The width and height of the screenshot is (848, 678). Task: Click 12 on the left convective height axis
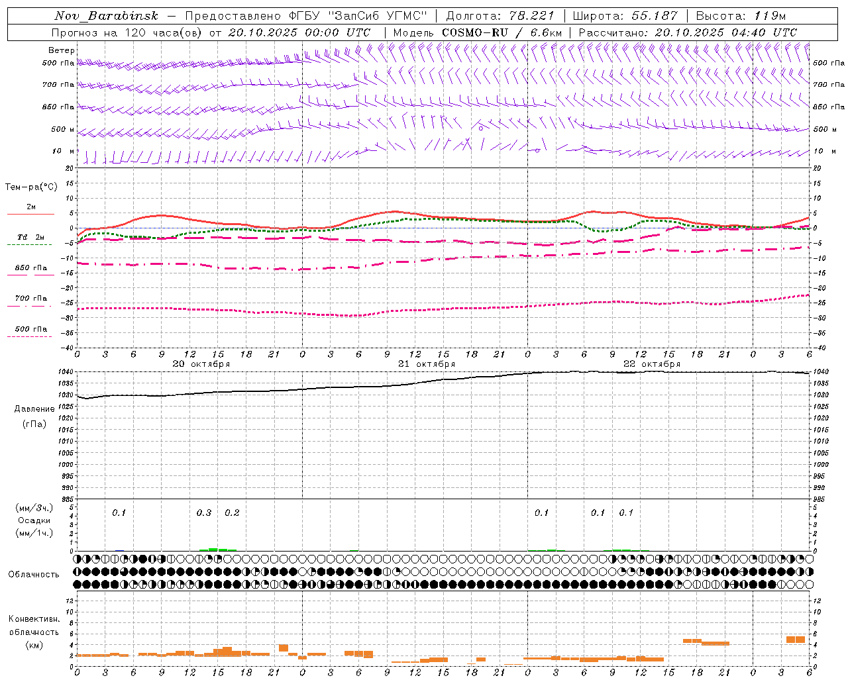coord(71,601)
